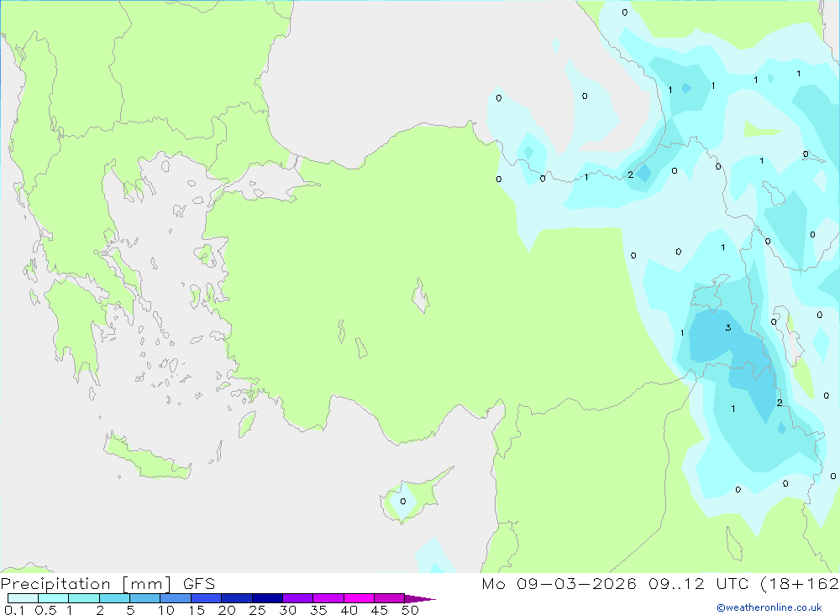Click the '(18+162' forecast hour text
Screen dimensions: 840x615
[x=800, y=583]
